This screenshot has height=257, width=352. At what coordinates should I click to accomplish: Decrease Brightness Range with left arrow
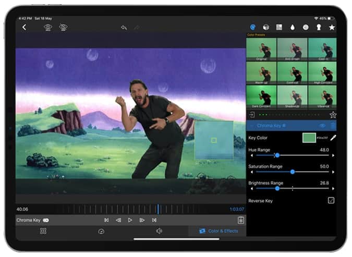[252, 189]
